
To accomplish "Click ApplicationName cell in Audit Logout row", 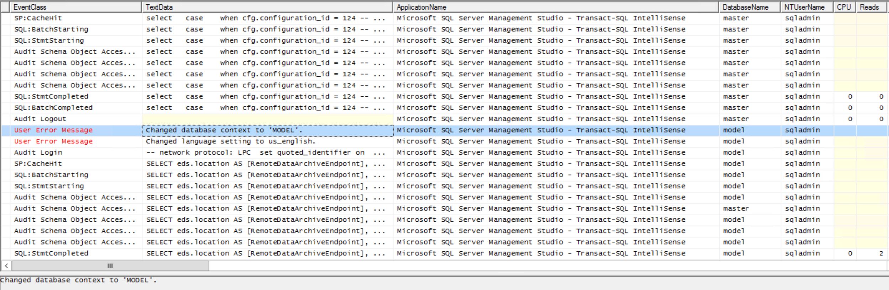I will [556, 119].
